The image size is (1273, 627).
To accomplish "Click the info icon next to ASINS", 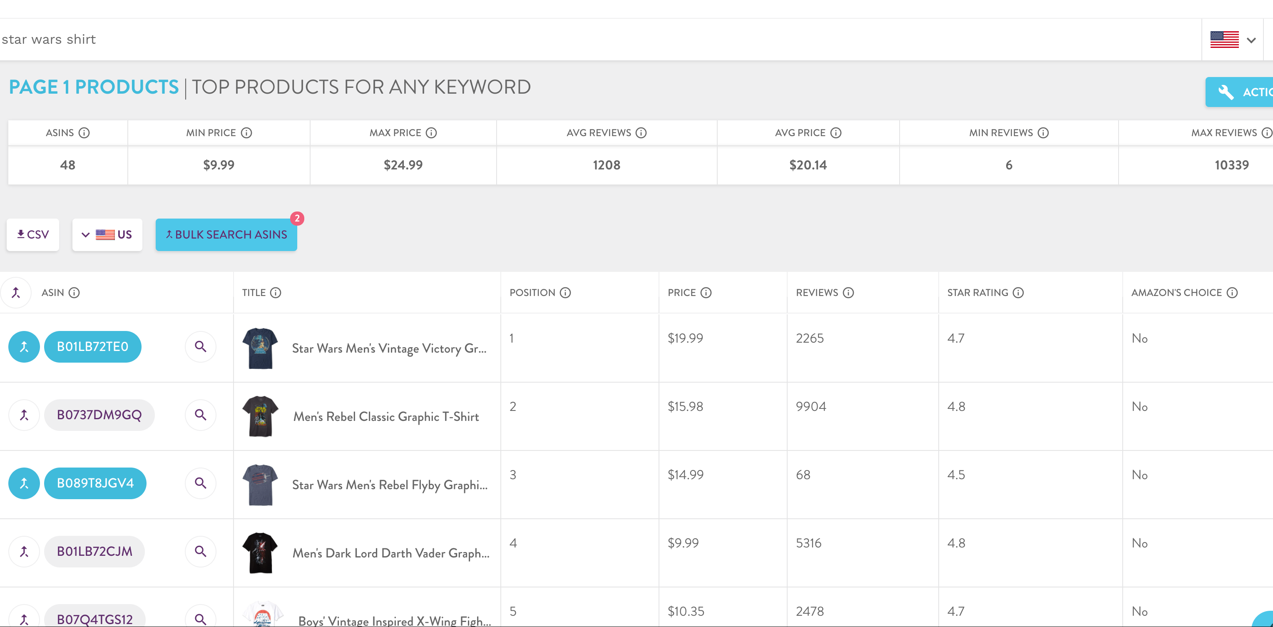I will click(x=85, y=132).
